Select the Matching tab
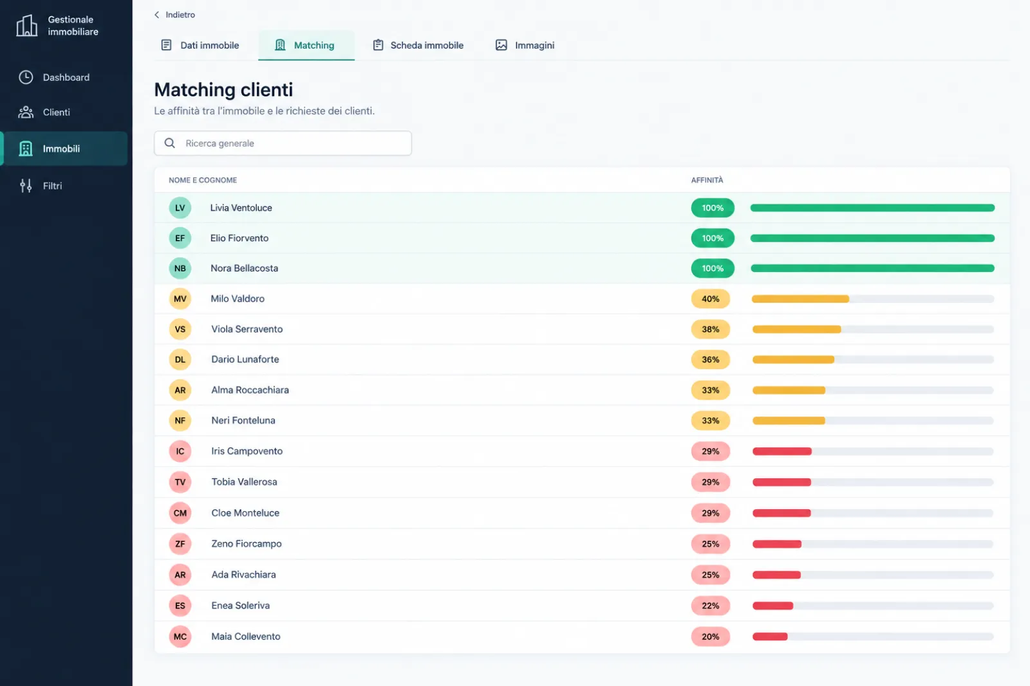 (306, 45)
